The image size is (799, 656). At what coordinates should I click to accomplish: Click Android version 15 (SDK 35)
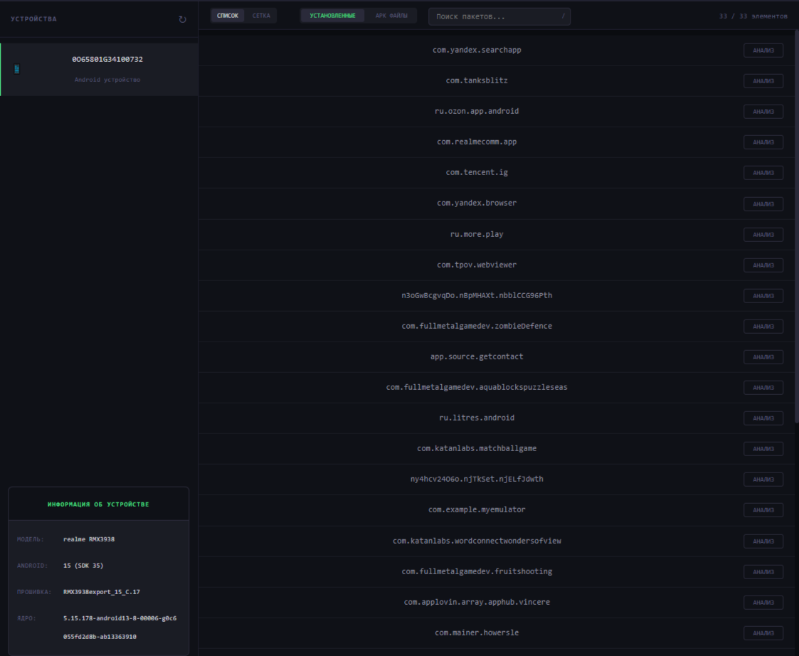click(x=83, y=566)
